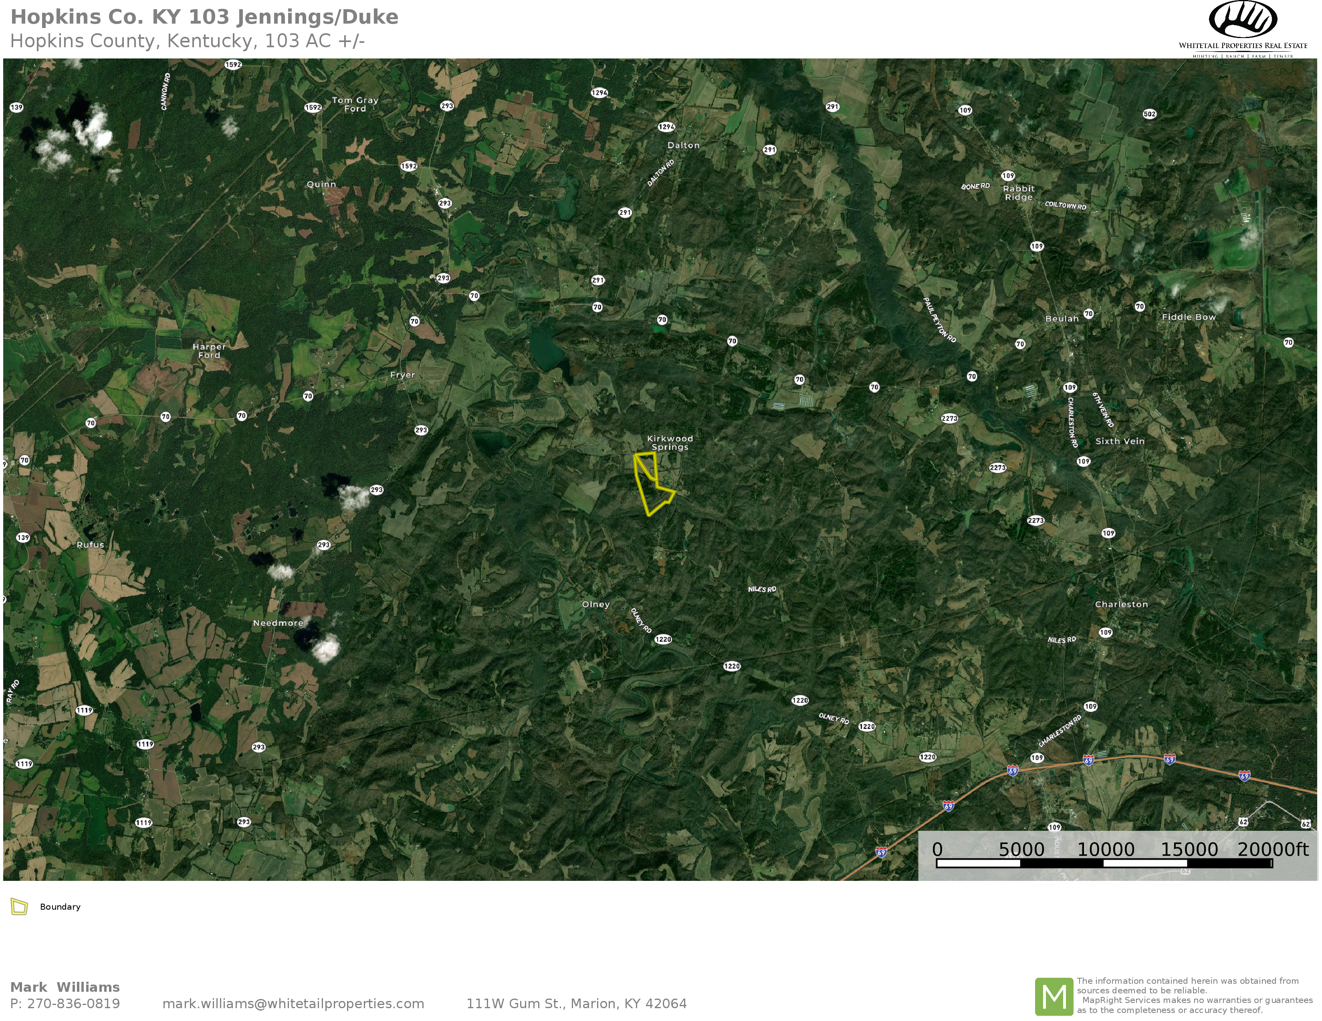The image size is (1322, 1021).
Task: Click the Charleston town label
Action: point(1121,604)
